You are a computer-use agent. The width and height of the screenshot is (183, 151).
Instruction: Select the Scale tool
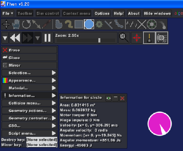[x=36, y=24]
